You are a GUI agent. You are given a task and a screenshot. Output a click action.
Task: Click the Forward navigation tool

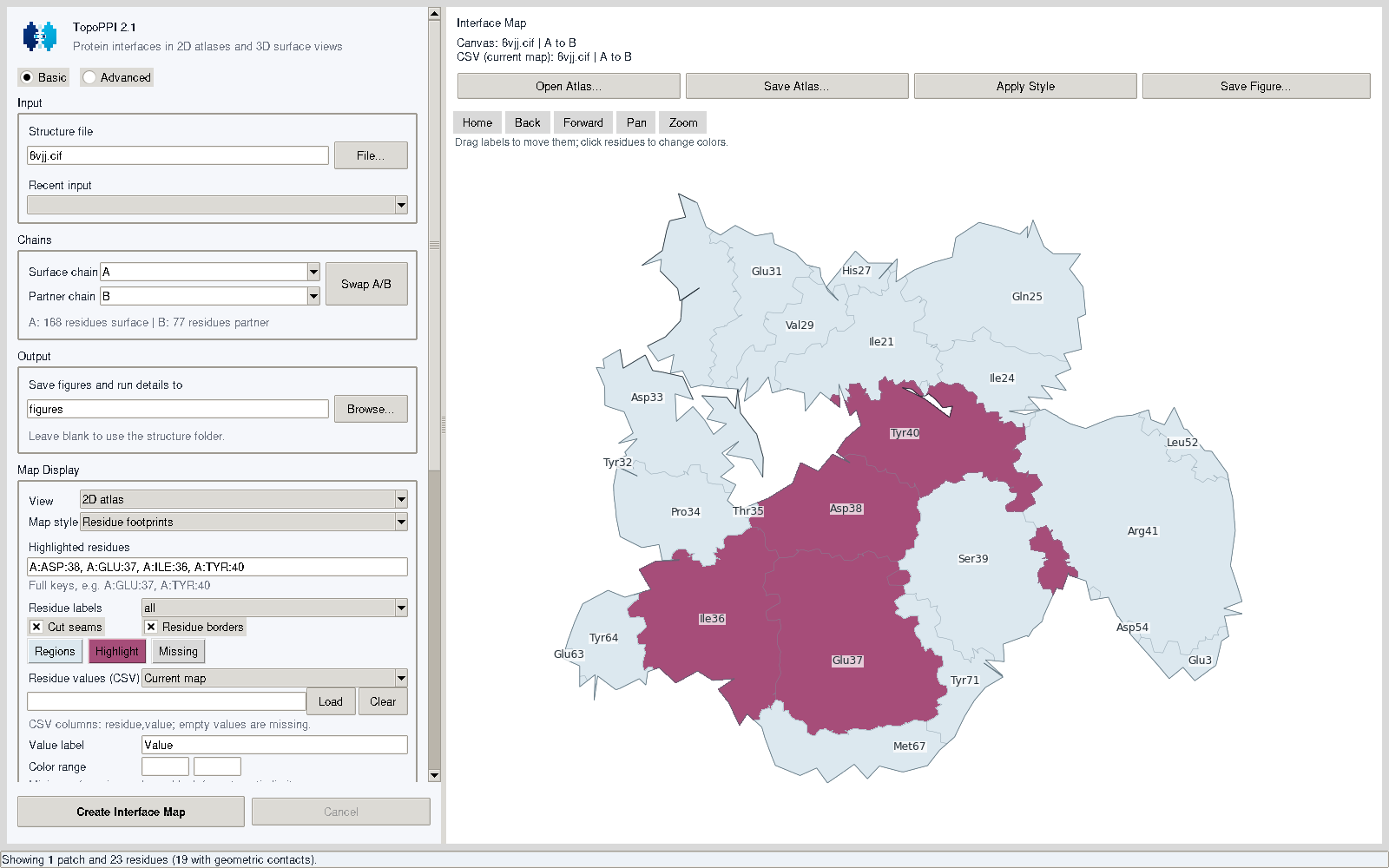583,122
